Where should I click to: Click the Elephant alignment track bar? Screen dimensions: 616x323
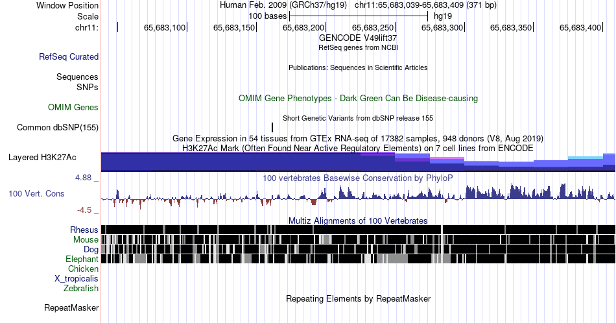(x=358, y=259)
